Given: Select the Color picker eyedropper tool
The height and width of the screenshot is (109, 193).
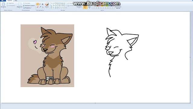Looking at the screenshot, I should coord(40,7).
